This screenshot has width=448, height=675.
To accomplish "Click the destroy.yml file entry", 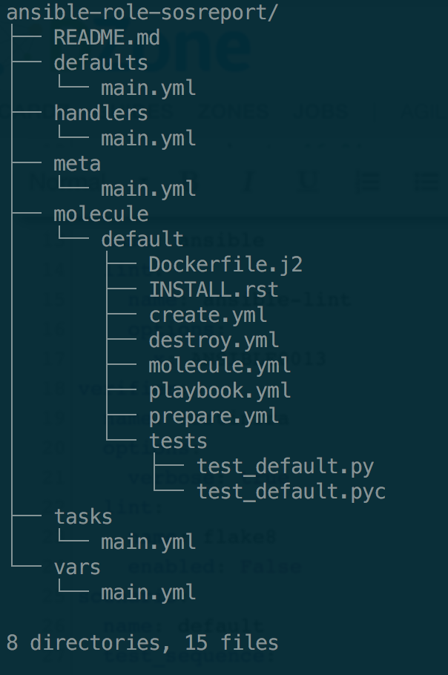I will [x=214, y=340].
